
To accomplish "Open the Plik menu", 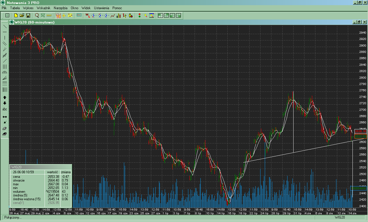I will [4, 8].
